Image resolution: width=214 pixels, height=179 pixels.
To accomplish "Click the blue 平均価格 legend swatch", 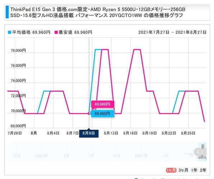I will click(x=9, y=32).
